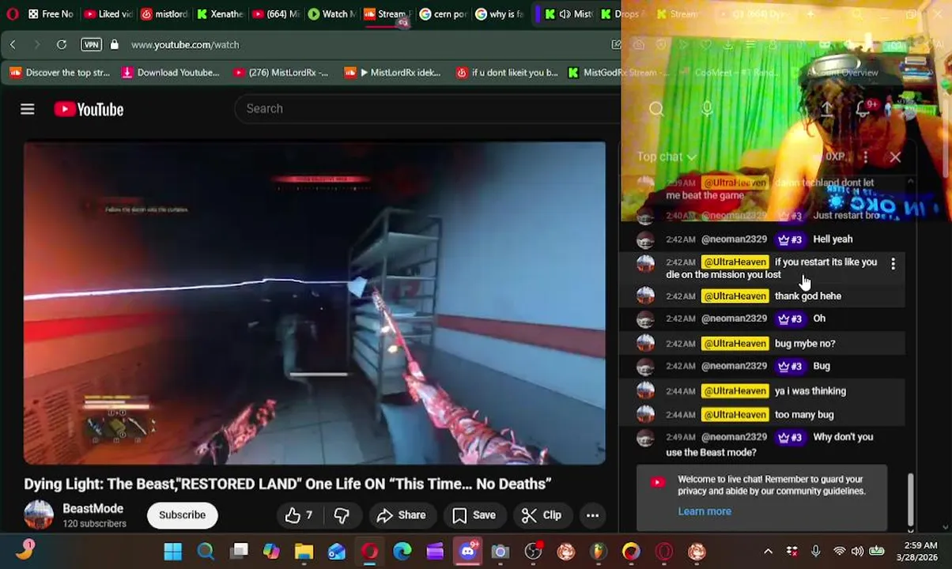This screenshot has width=952, height=569.
Task: Save video to playlist
Action: (x=474, y=515)
